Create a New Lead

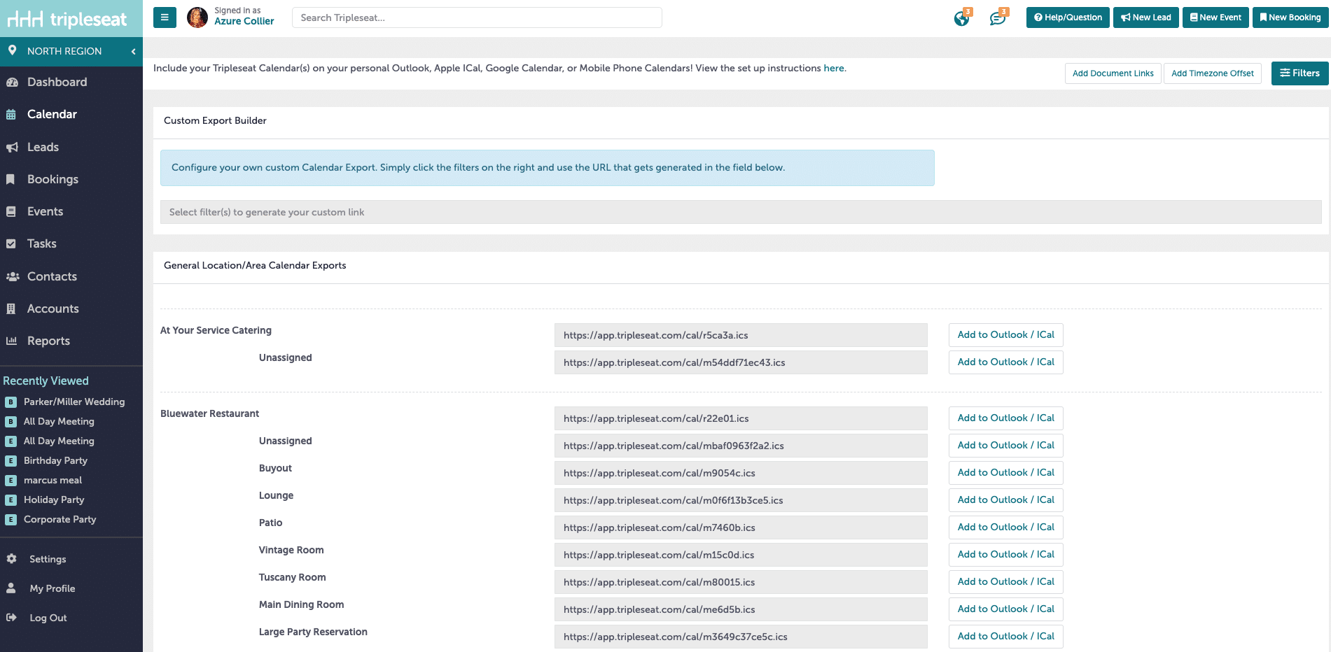[1146, 17]
